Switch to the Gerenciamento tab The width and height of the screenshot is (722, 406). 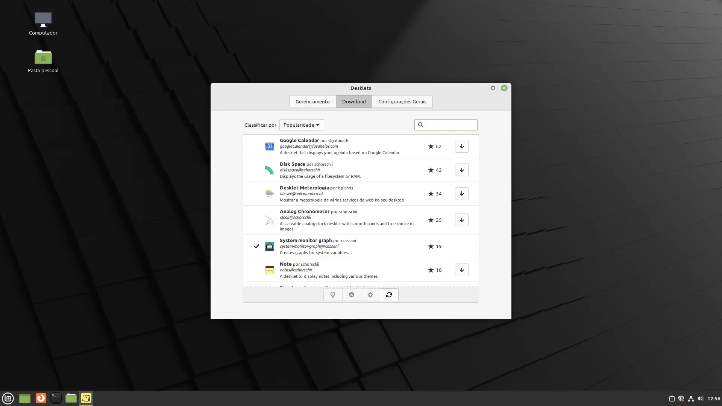(x=312, y=101)
